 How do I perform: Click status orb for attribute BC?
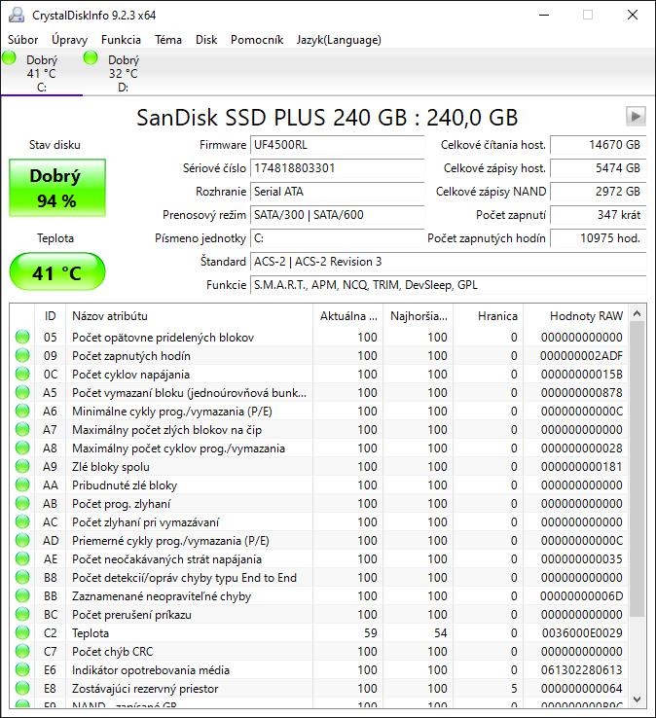pos(22,614)
